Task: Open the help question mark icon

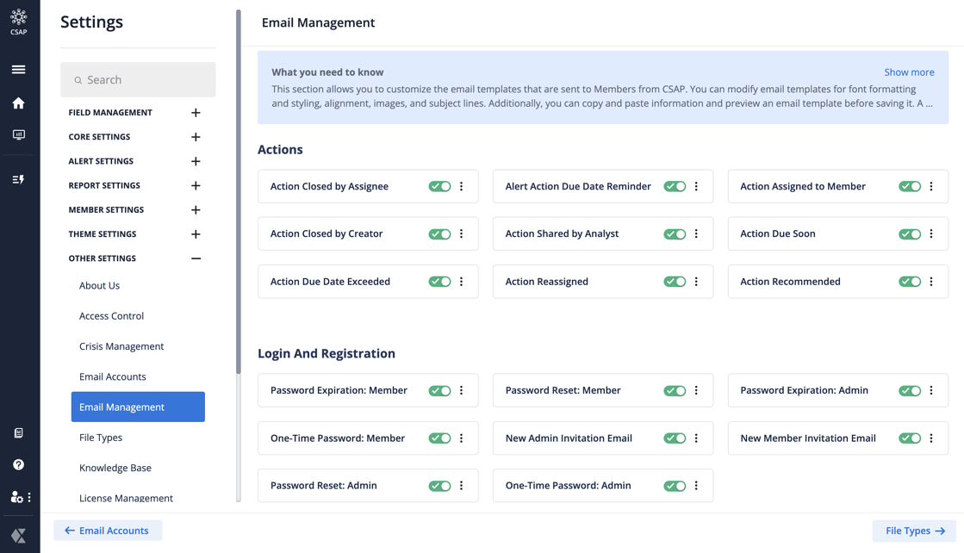Action: (x=18, y=465)
